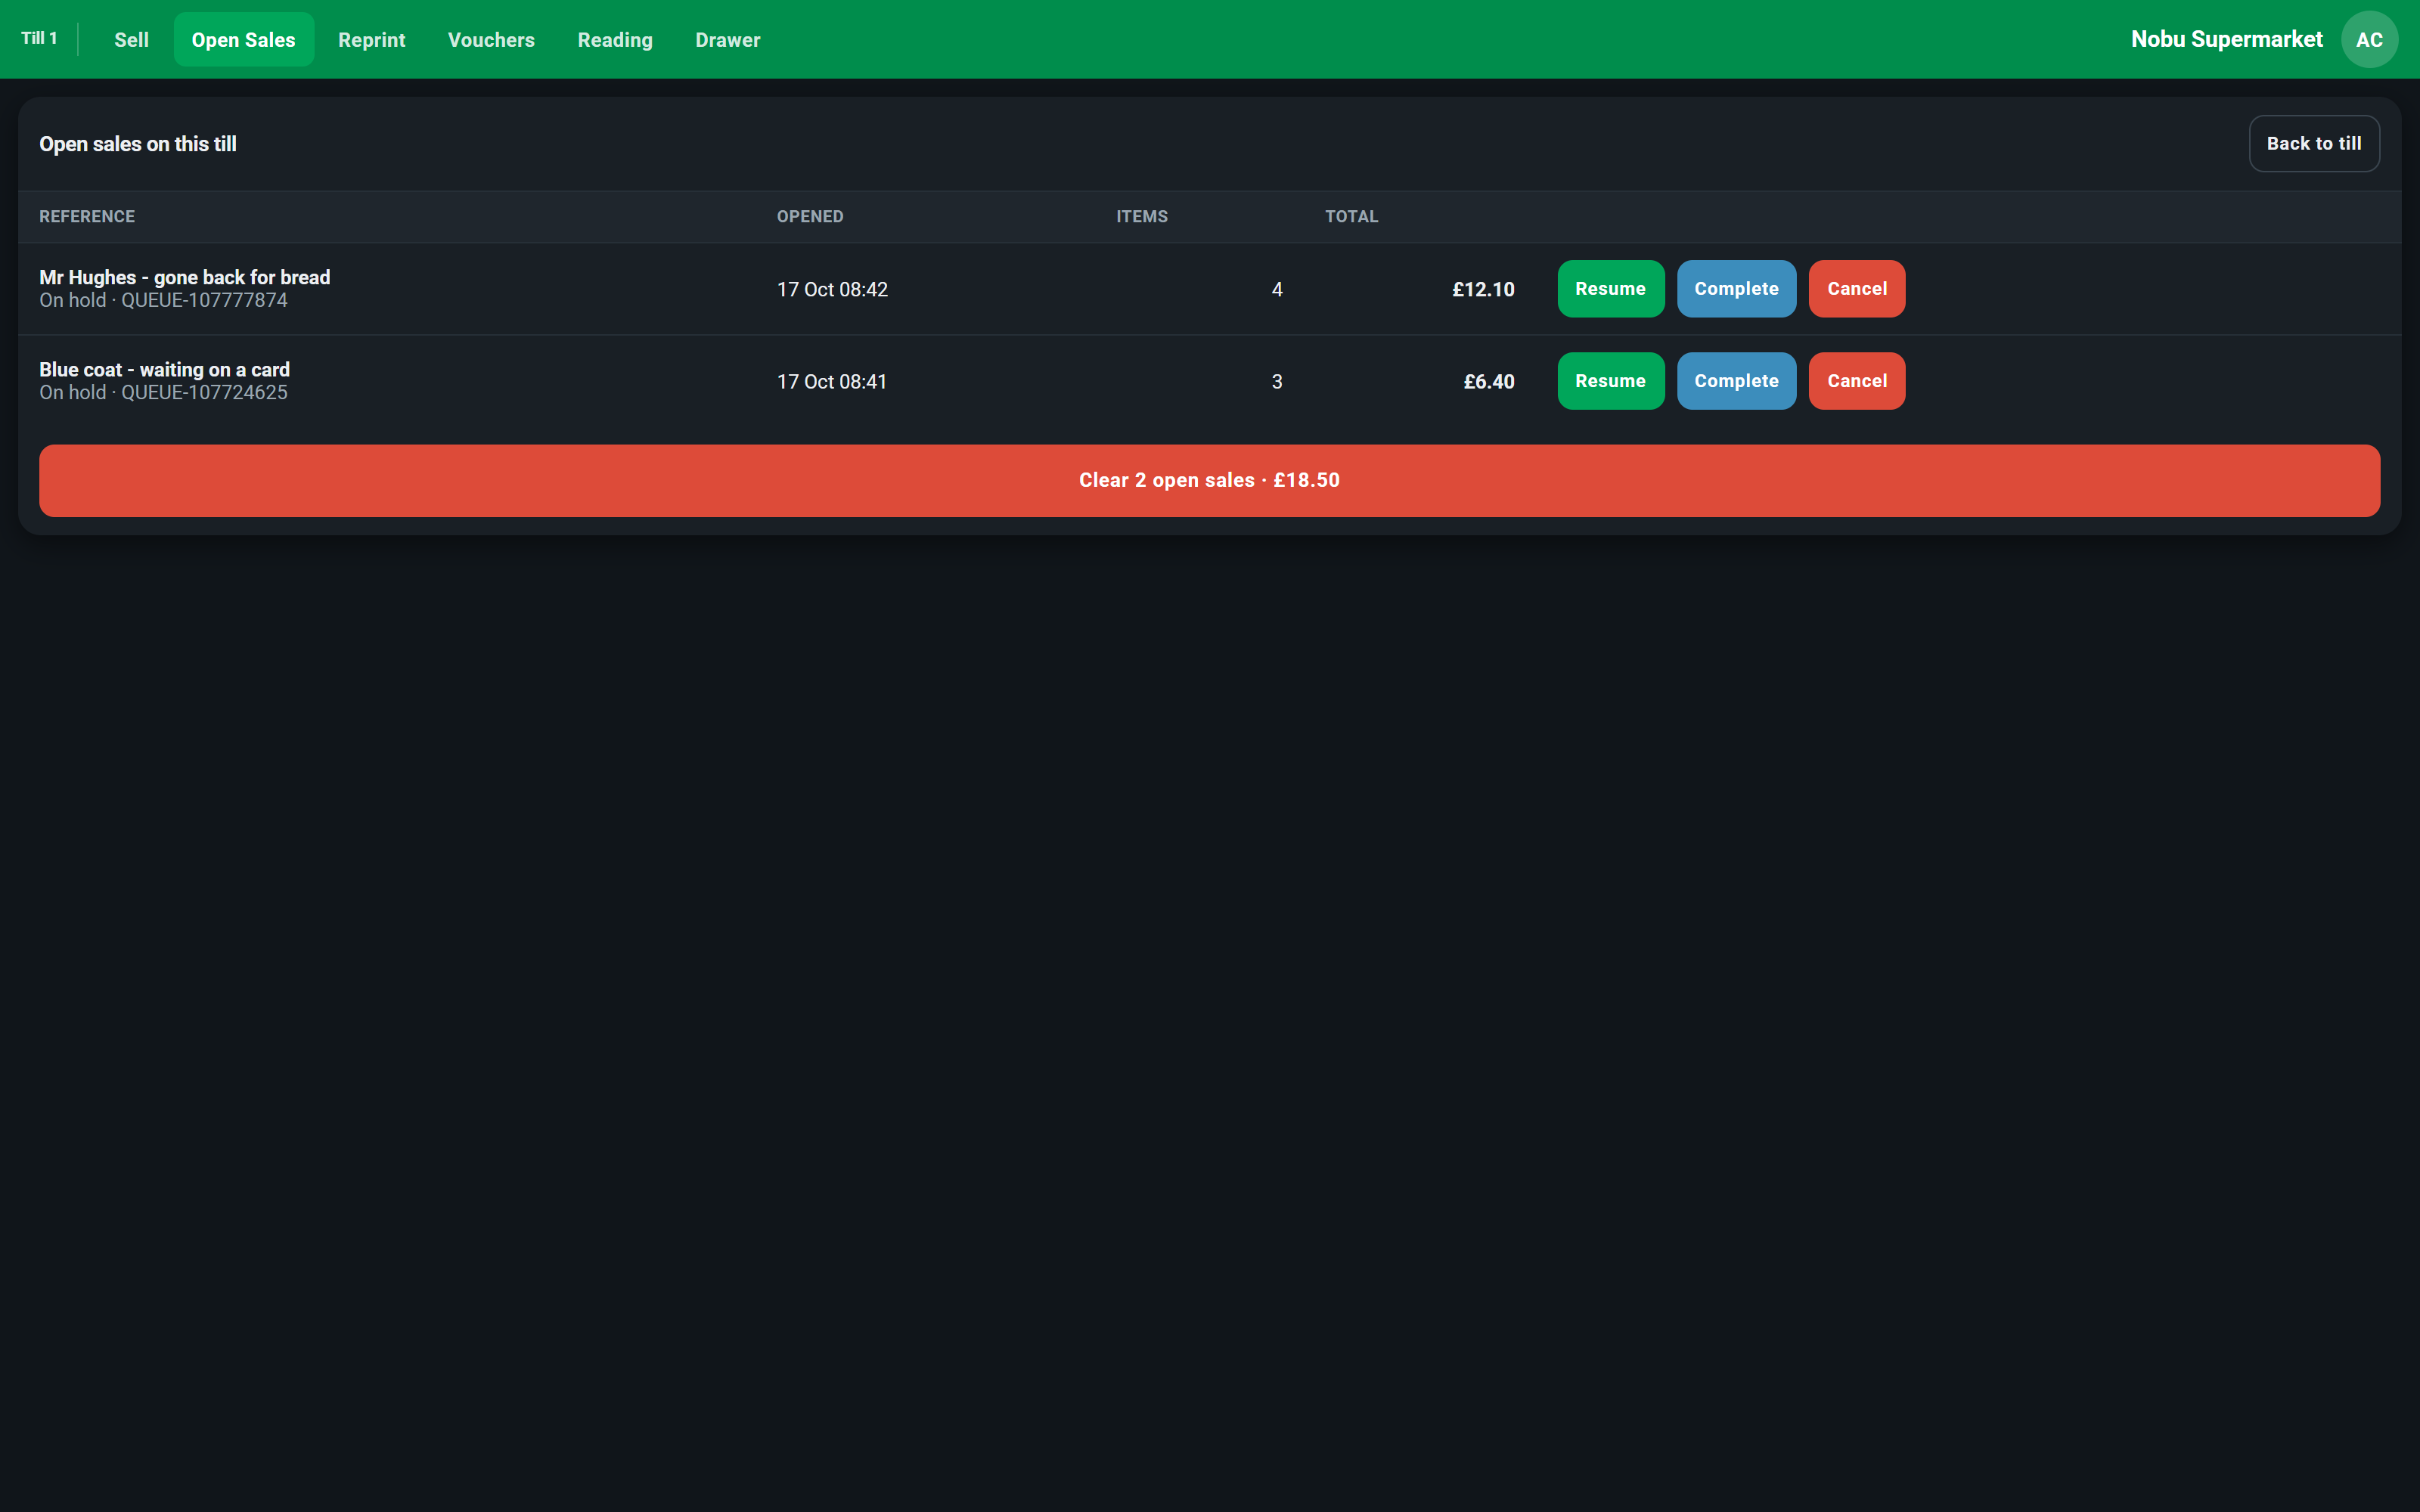This screenshot has height=1512, width=2420.
Task: Complete the Blue coat sale
Action: [x=1736, y=381]
